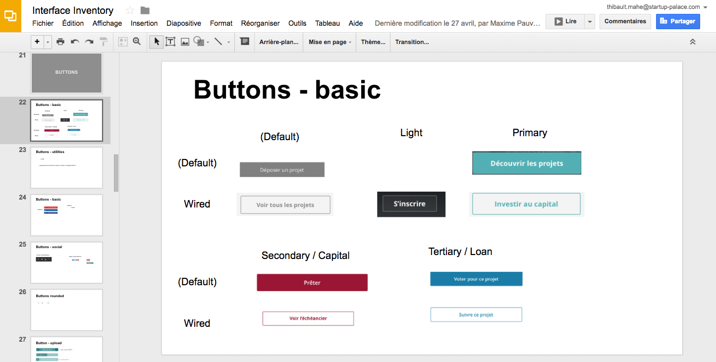
Task: Select slide 26 Buttons rounded thumbnail
Action: click(x=66, y=310)
